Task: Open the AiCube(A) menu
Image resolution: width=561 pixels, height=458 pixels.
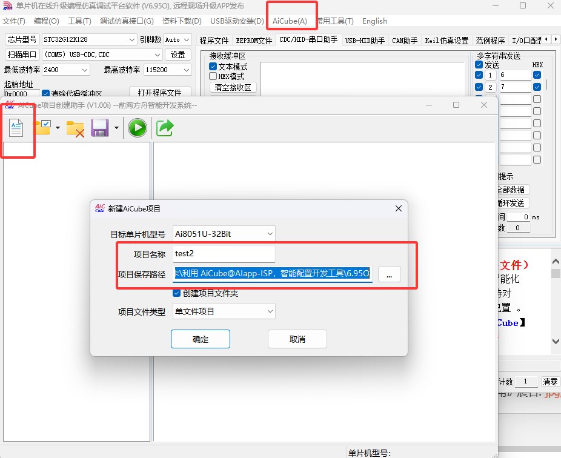Action: pyautogui.click(x=290, y=21)
